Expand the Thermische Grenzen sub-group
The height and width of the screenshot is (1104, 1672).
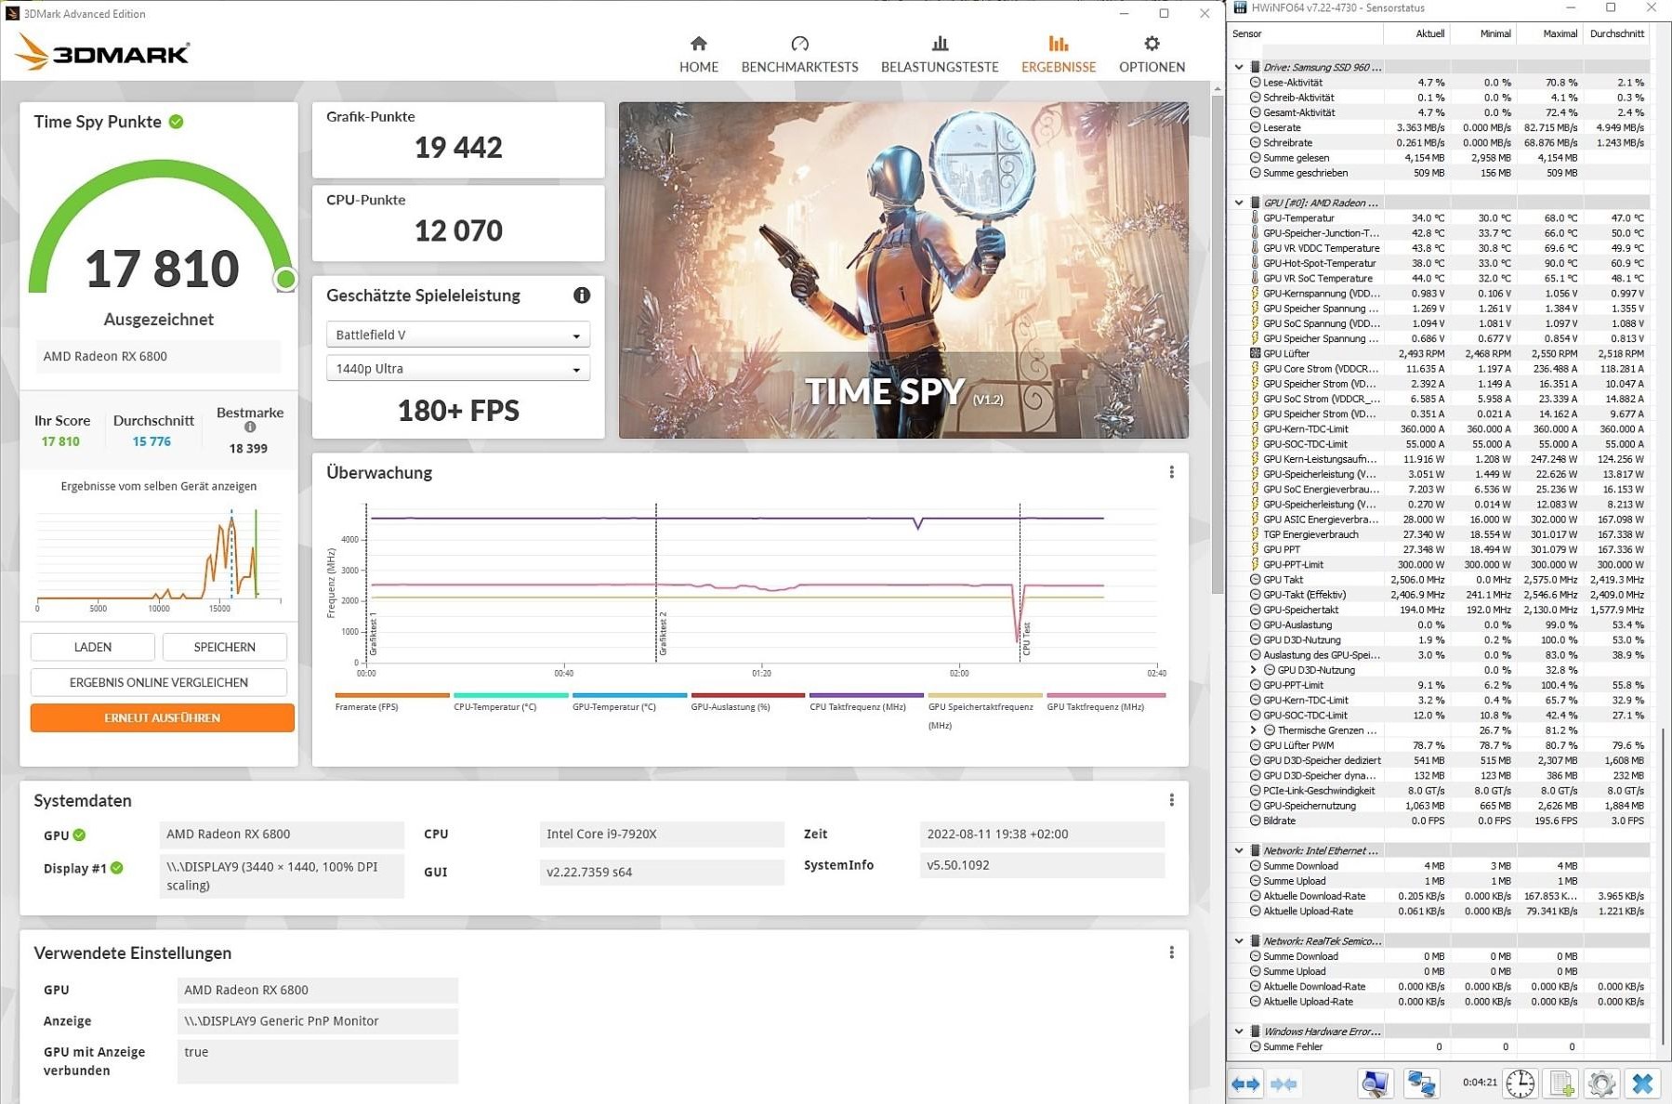pyautogui.click(x=1254, y=730)
